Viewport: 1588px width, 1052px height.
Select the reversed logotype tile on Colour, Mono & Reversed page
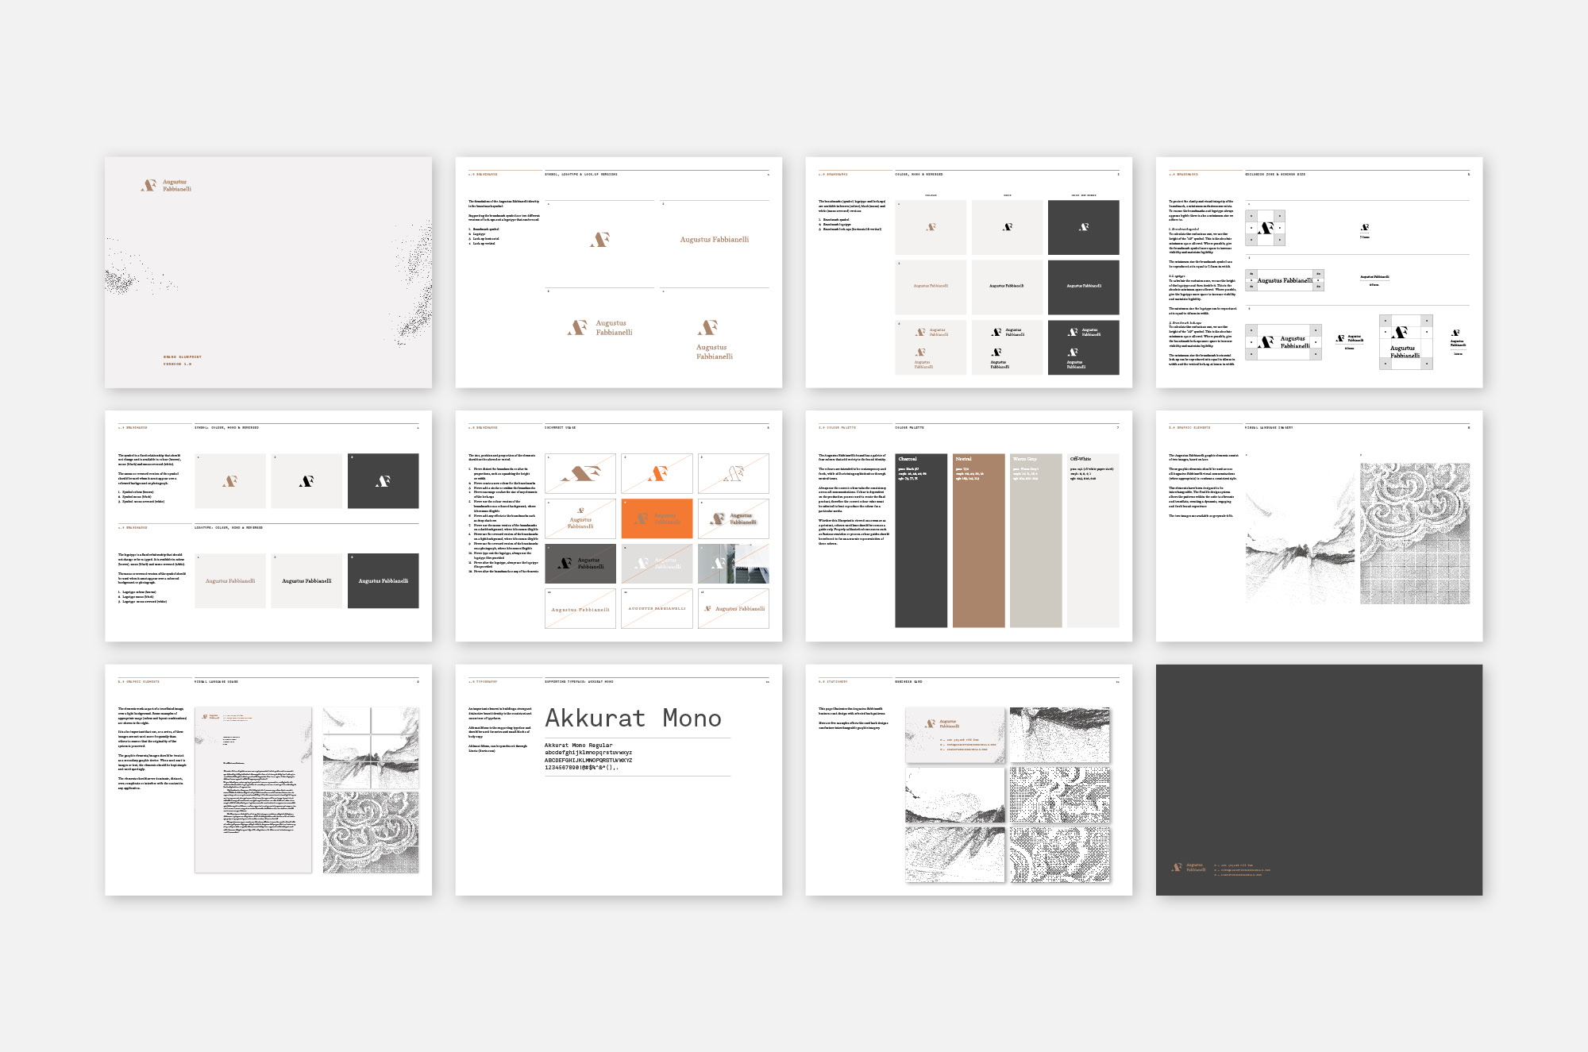[x=1084, y=287]
